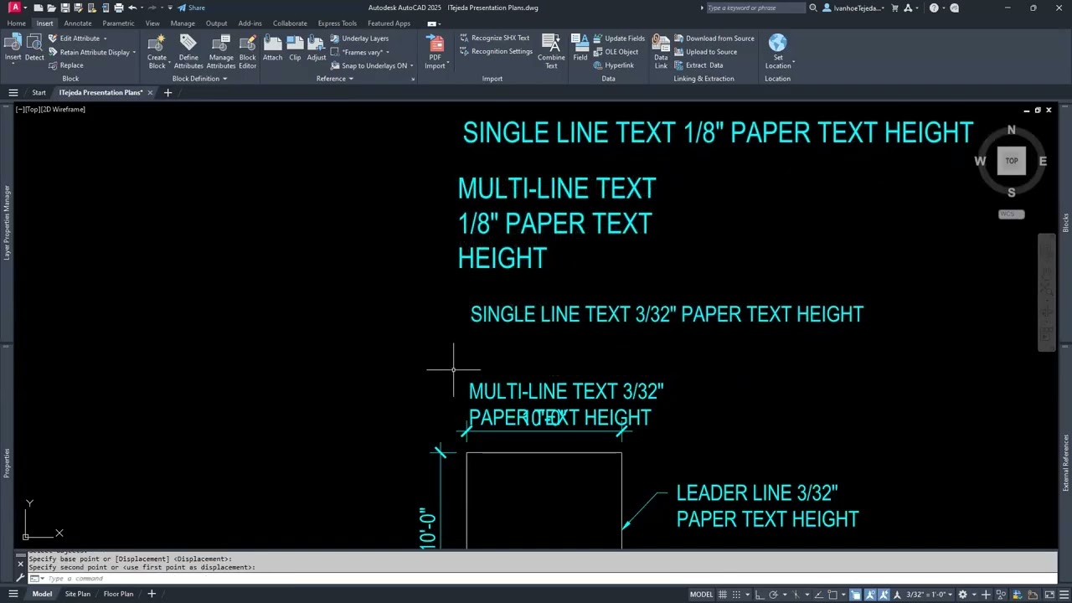Switch to the Annotate ribbon tab

coord(78,23)
